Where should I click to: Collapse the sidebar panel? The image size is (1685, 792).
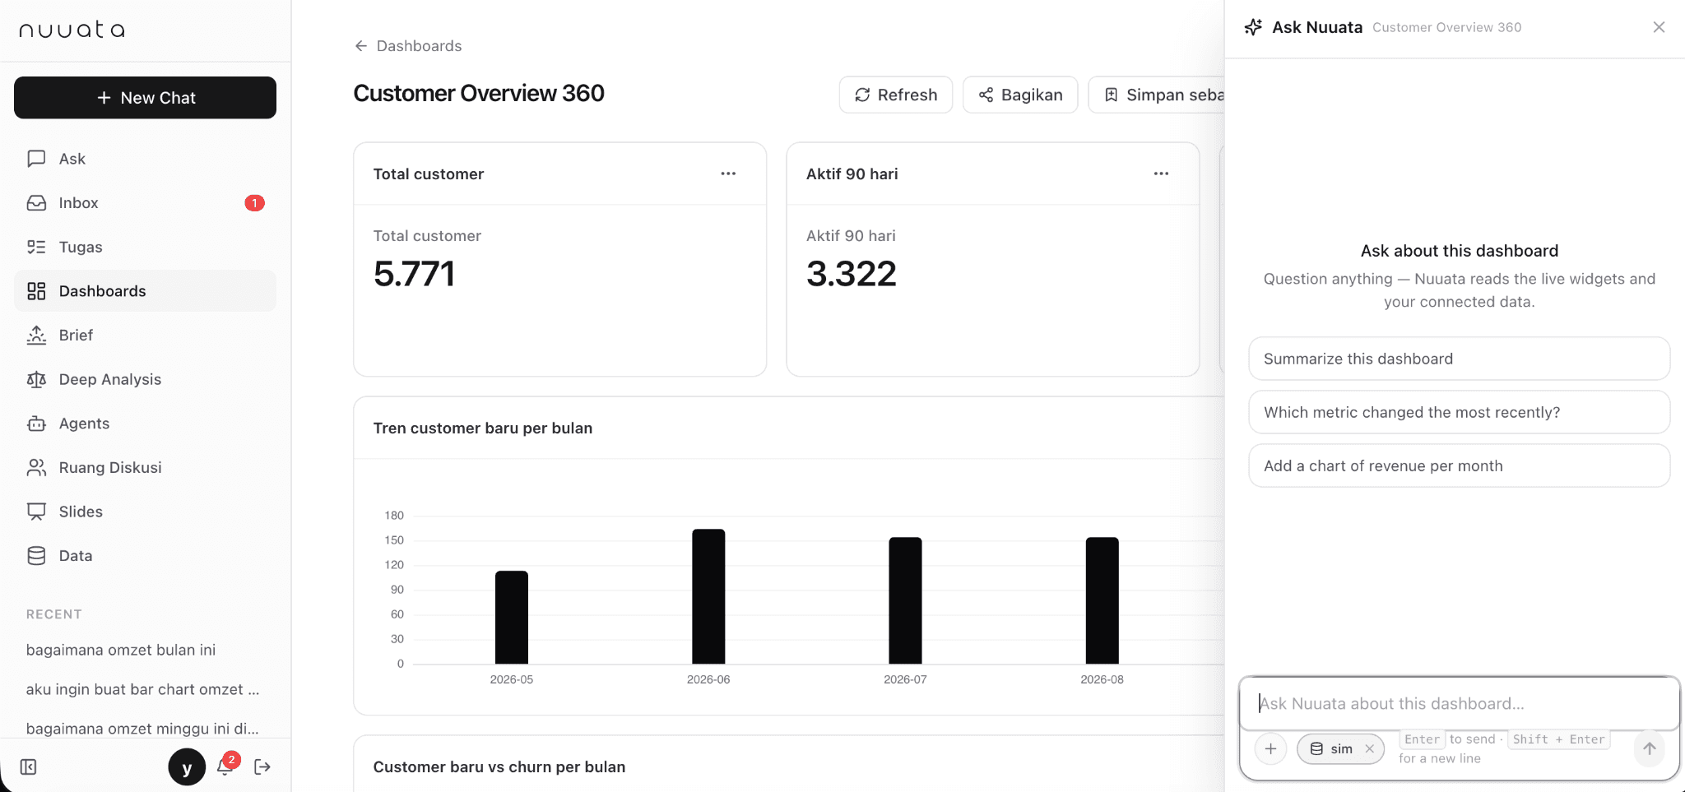click(28, 767)
